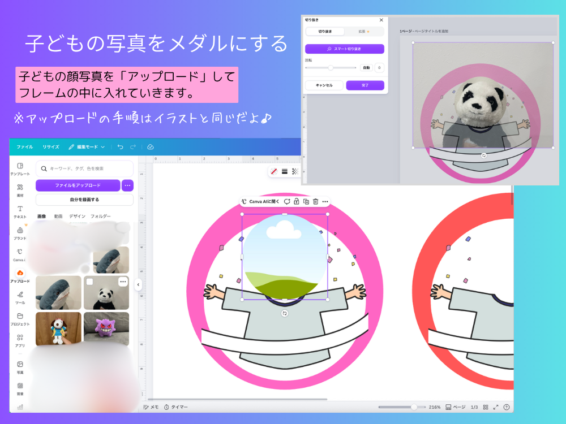Select 拡張 tab in crop panel
566x424 pixels.
click(364, 32)
